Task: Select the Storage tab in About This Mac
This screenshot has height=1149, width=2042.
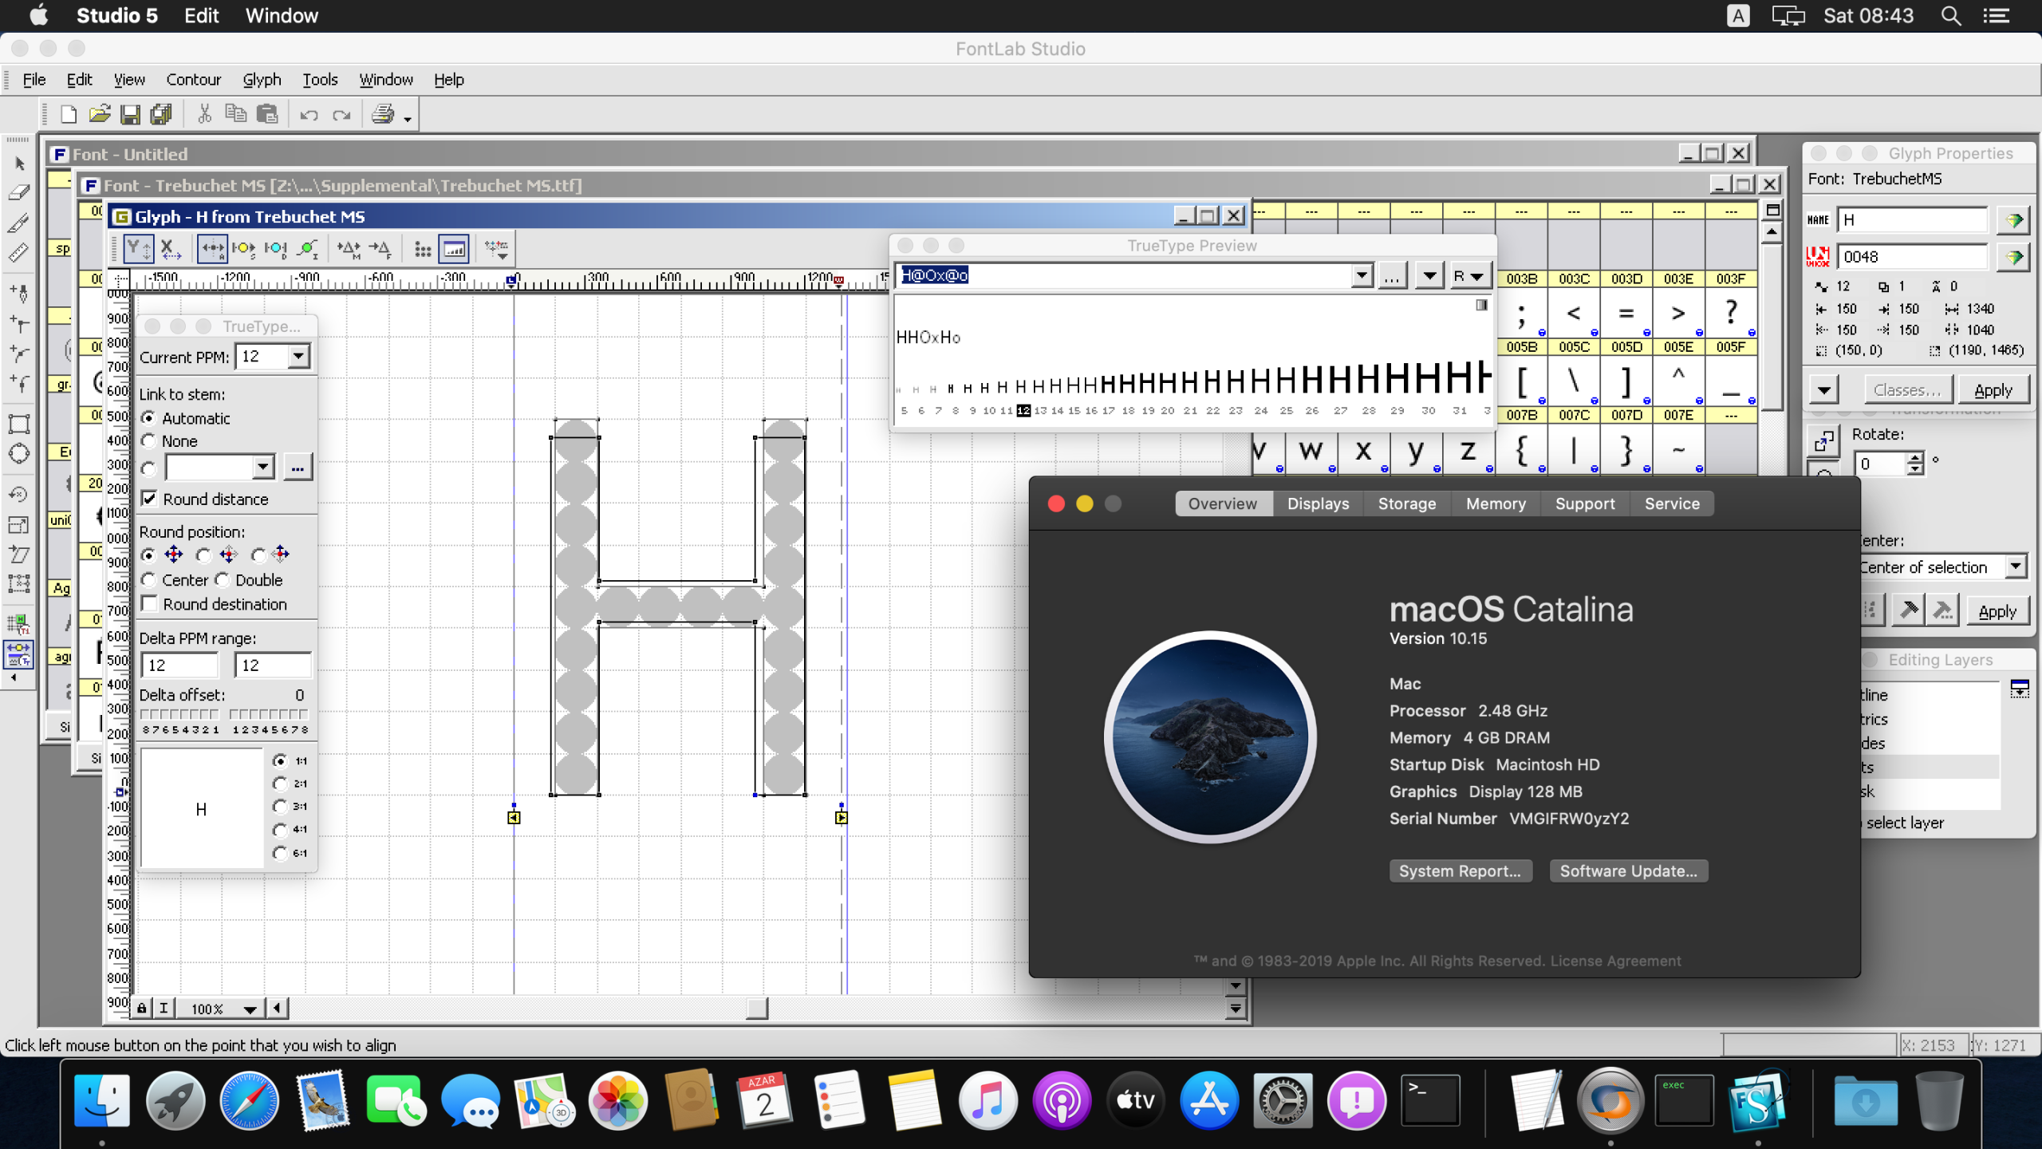Action: click(1407, 503)
